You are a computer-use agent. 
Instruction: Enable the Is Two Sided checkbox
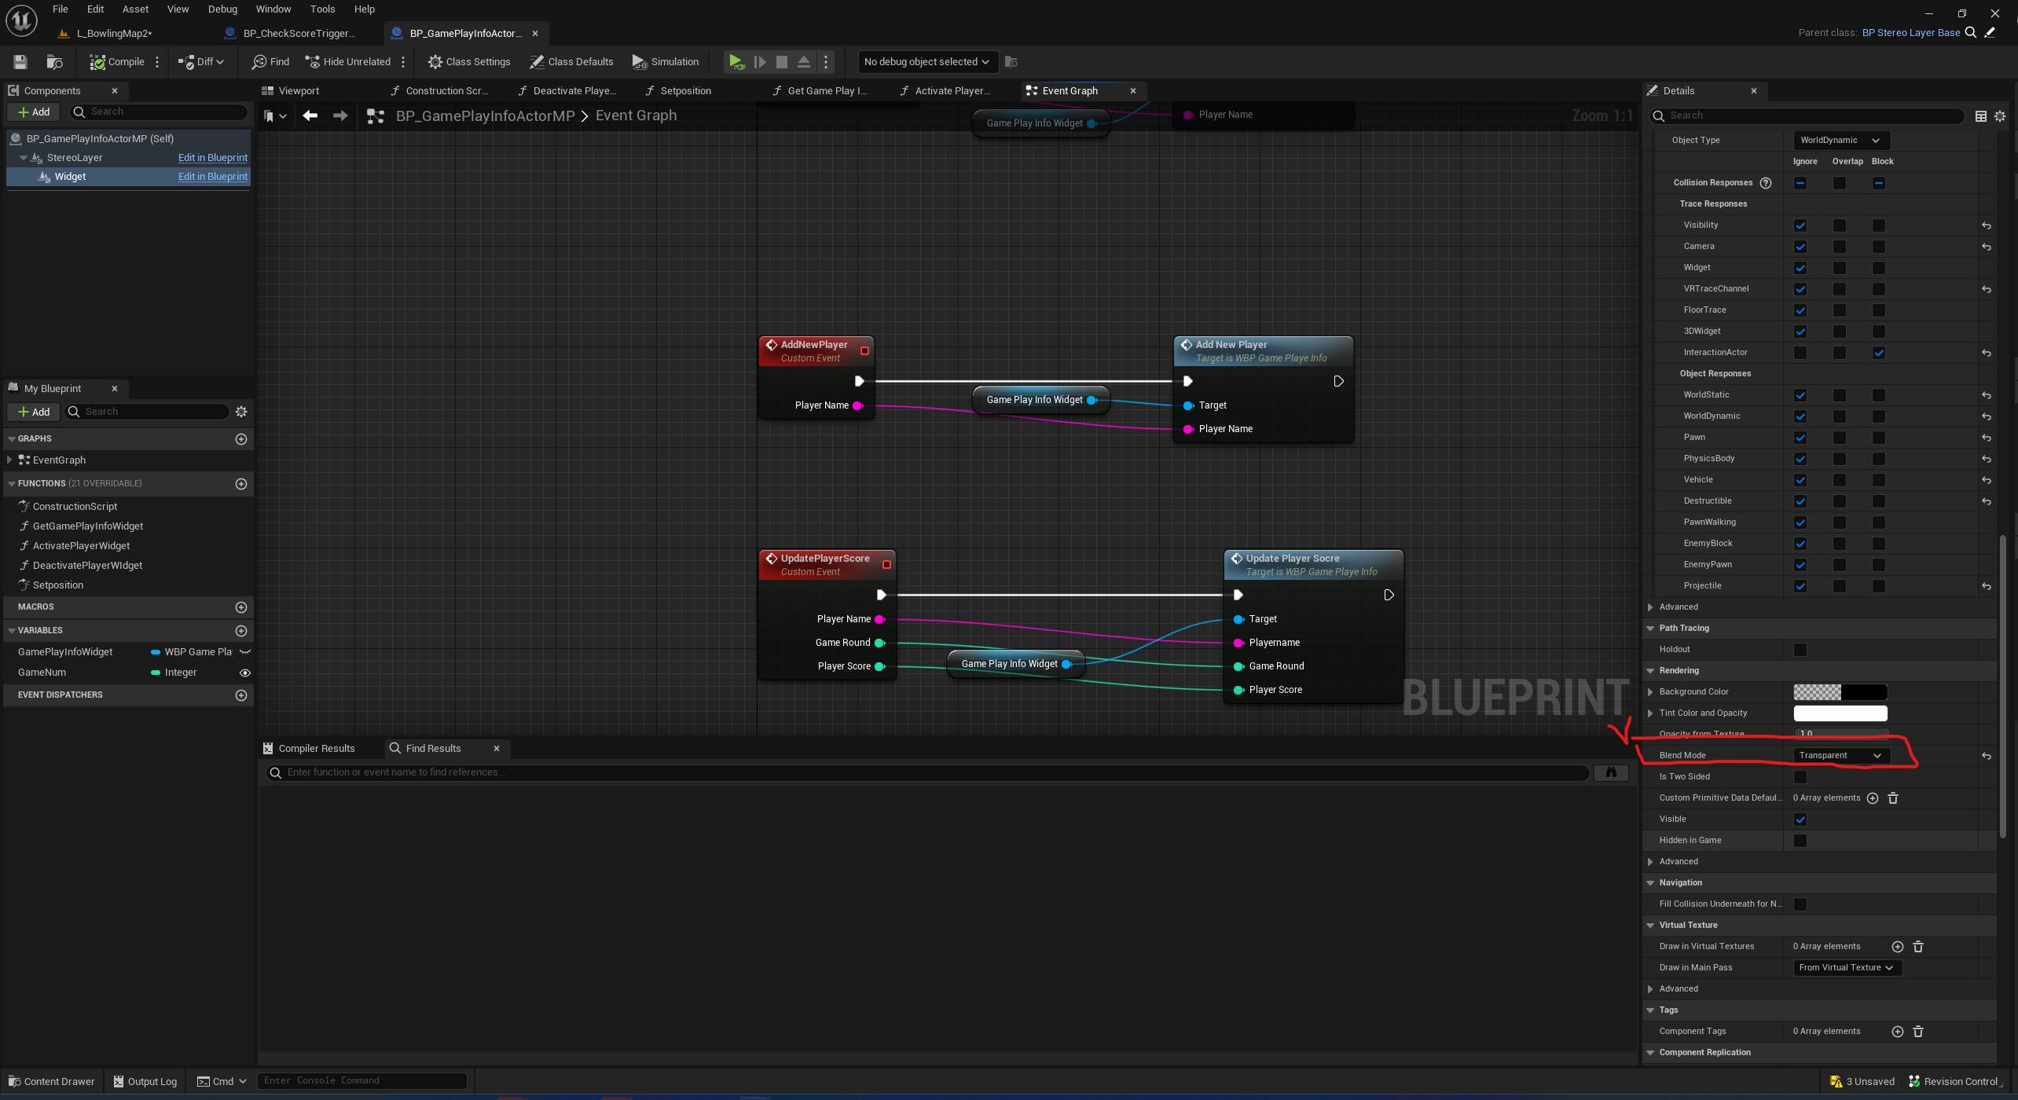tap(1800, 776)
